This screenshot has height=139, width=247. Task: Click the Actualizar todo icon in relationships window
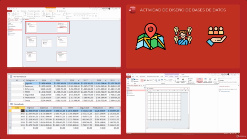[x=44, y=14]
